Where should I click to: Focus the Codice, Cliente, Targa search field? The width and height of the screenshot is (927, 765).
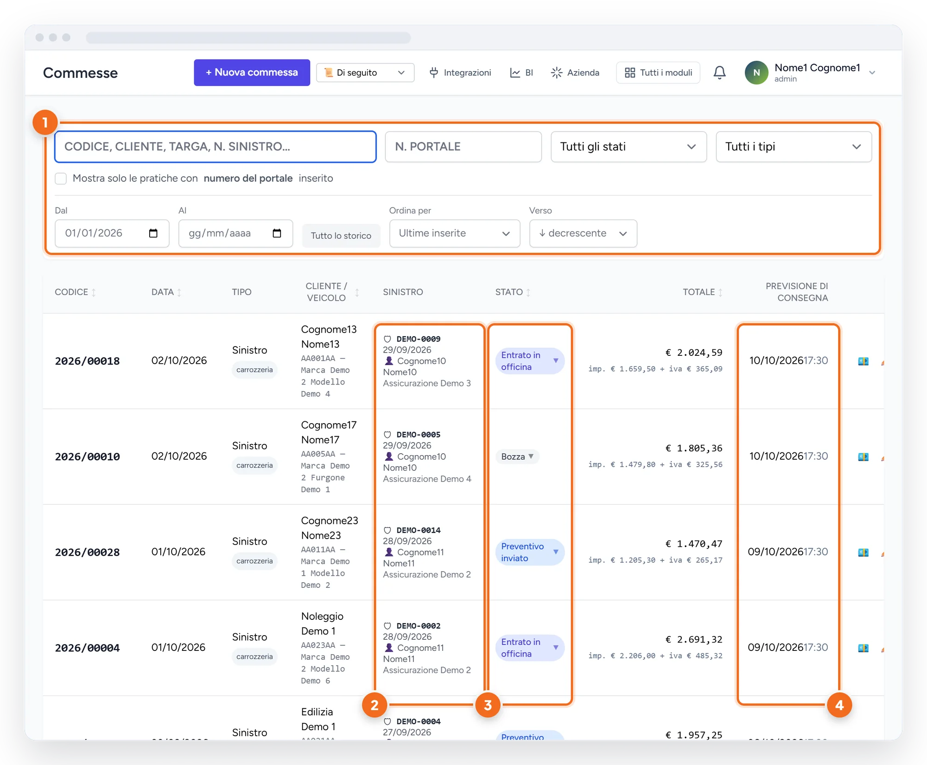(215, 147)
